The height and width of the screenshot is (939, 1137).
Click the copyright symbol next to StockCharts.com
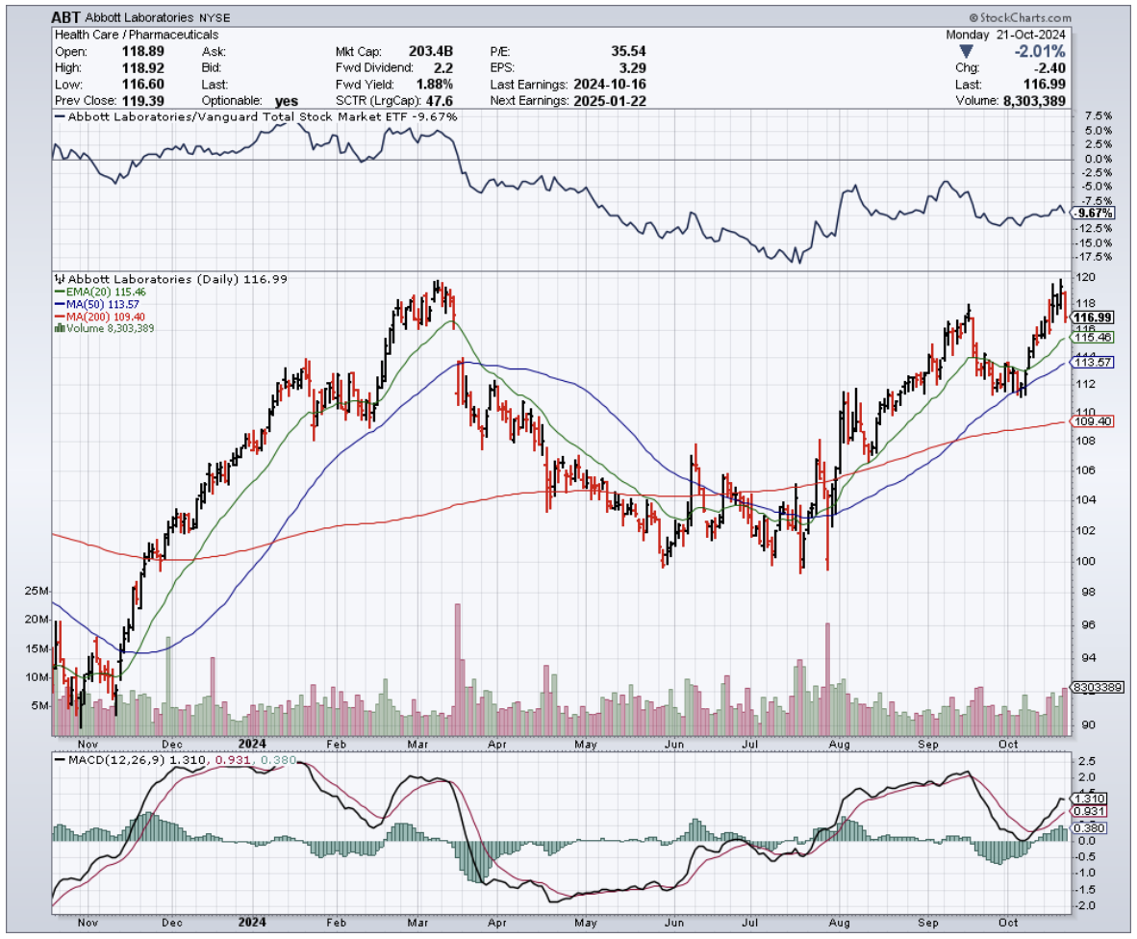973,17
